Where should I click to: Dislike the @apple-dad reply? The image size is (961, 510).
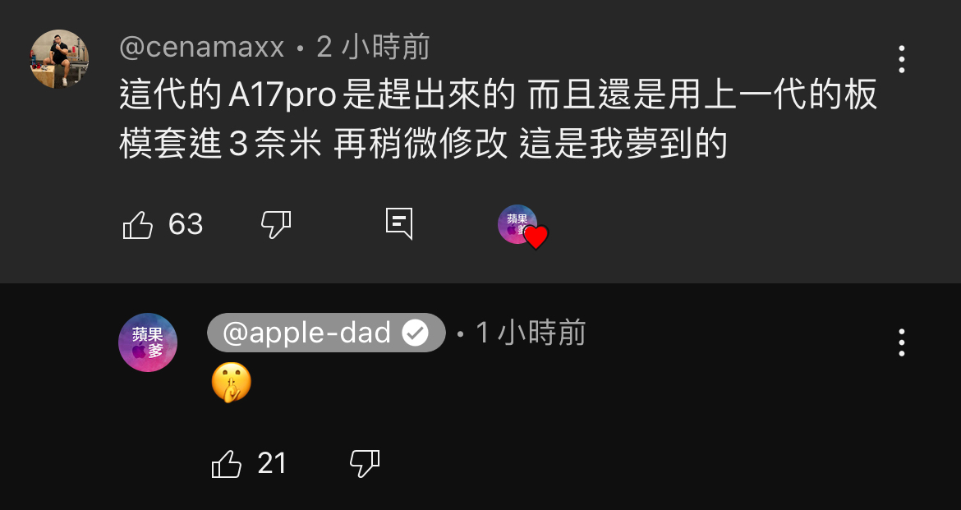365,463
